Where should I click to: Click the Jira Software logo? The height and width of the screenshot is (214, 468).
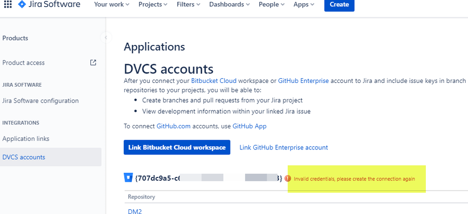pyautogui.click(x=49, y=4)
